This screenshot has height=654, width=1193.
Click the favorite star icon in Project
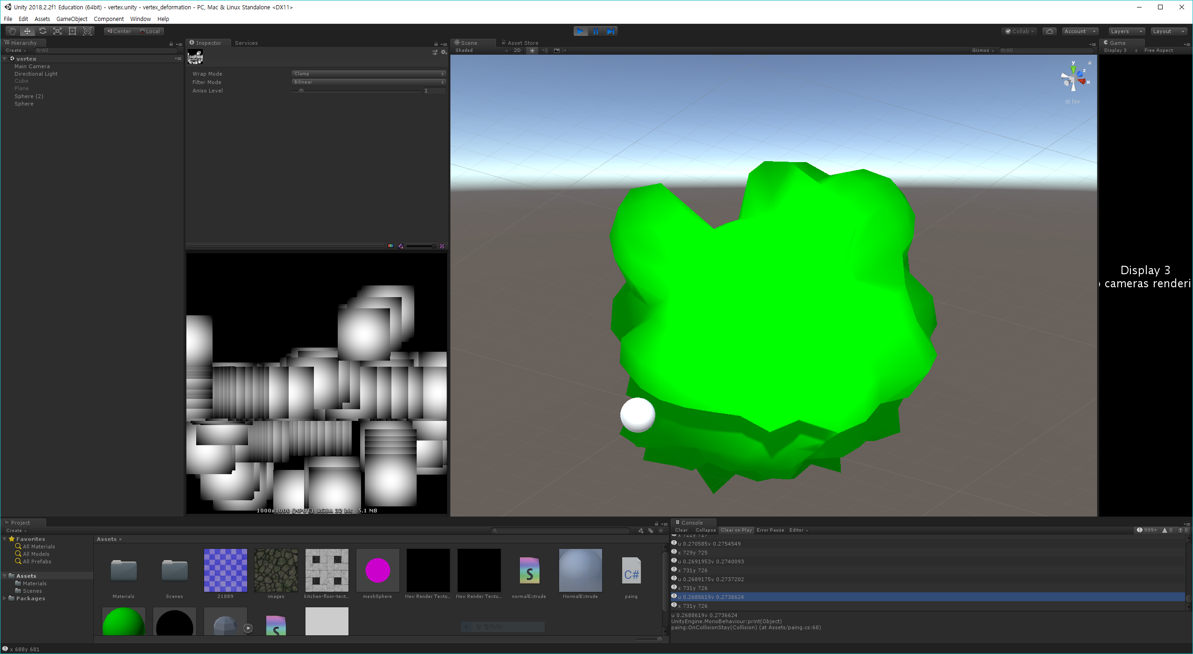[660, 531]
